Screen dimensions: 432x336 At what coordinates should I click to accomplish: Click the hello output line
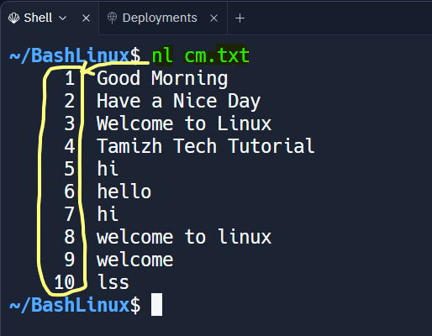pyautogui.click(x=124, y=192)
